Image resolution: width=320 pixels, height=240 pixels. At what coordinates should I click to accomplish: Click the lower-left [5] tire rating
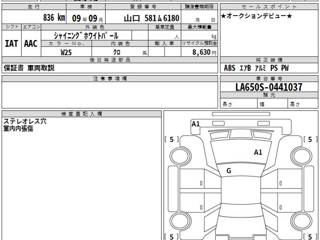coord(171,237)
